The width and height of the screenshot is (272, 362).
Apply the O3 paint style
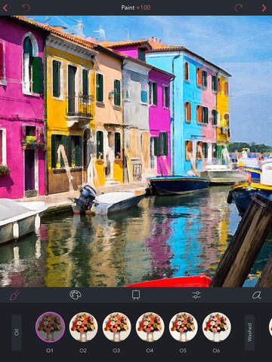[x=116, y=327]
